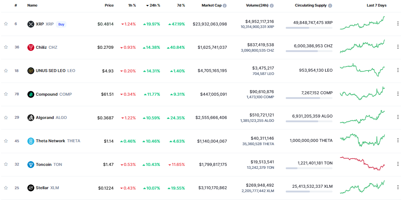
Task: Star Theta Network row
Action: pos(6,141)
